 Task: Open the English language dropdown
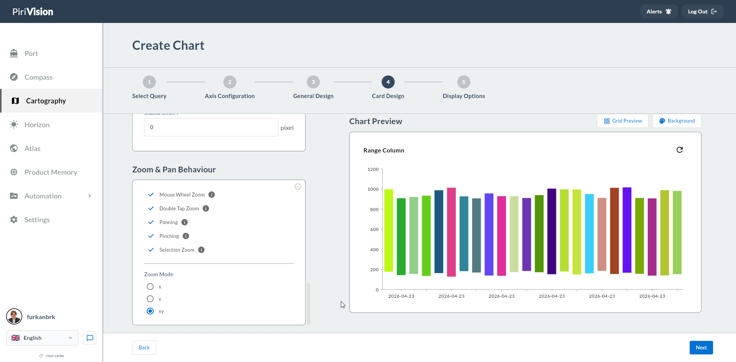(43, 338)
